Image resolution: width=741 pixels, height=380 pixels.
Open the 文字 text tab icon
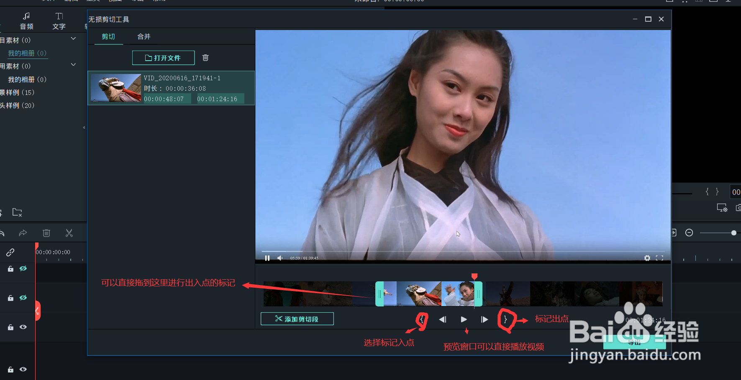click(59, 20)
